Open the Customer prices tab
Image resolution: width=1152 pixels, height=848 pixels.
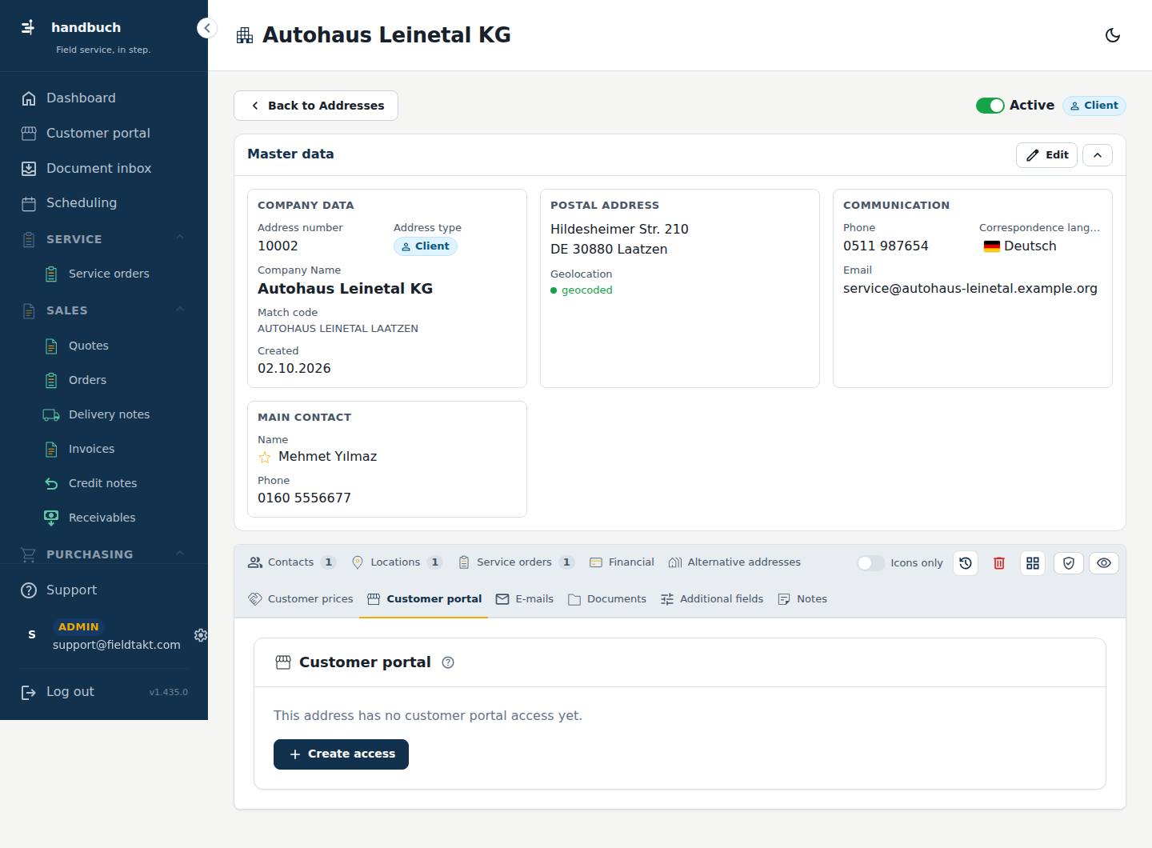coord(301,599)
